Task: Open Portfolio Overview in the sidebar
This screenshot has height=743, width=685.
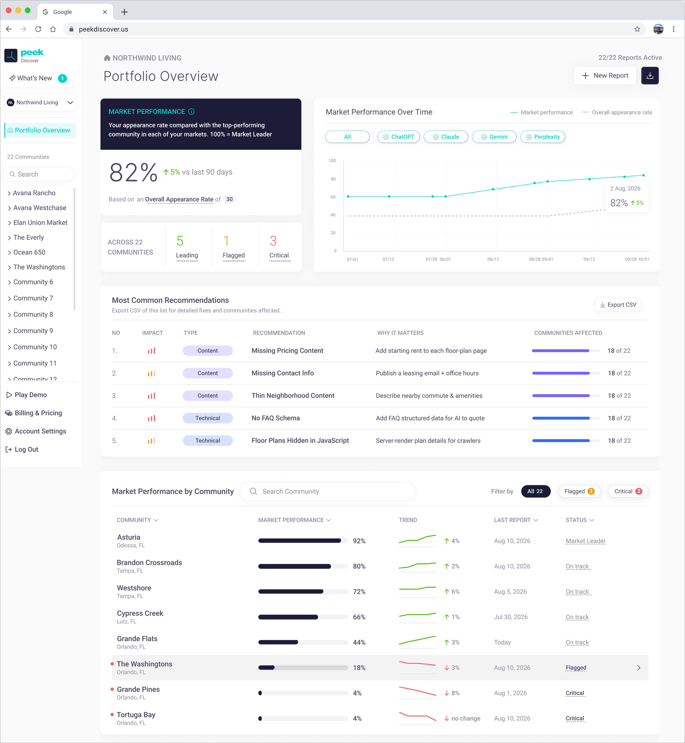Action: pos(40,130)
